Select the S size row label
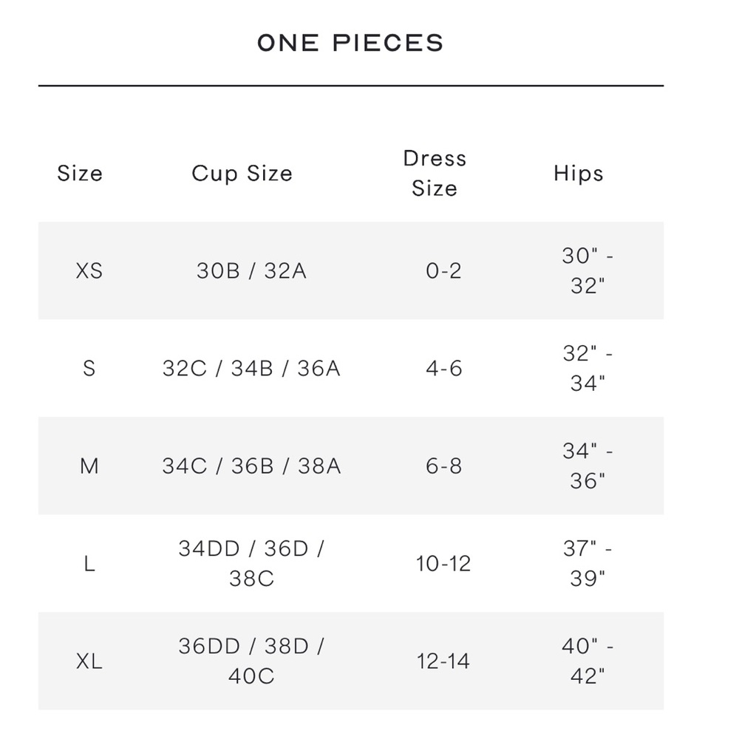 pyautogui.click(x=89, y=369)
